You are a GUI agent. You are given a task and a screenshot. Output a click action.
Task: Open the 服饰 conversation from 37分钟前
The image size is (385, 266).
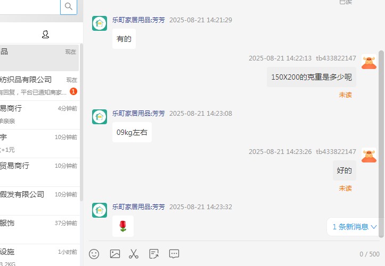39,229
